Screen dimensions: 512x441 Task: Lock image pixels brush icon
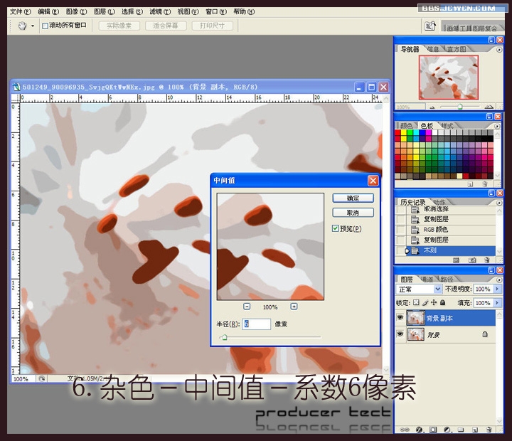tap(425, 302)
